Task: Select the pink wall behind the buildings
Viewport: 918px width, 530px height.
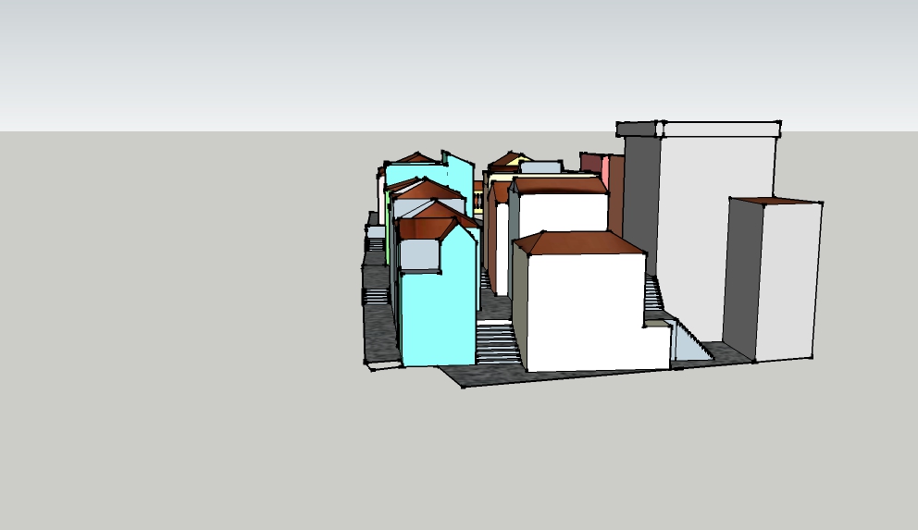Action: click(x=605, y=171)
